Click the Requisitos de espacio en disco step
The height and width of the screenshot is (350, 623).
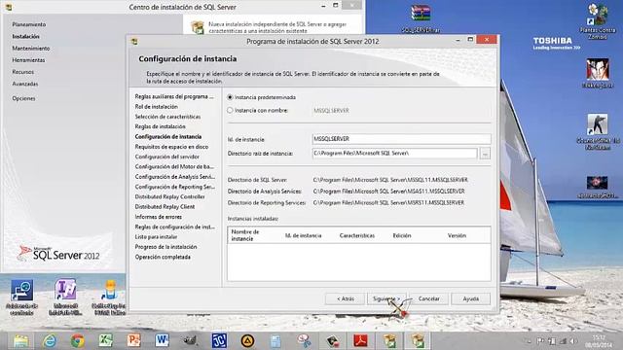pyautogui.click(x=171, y=147)
